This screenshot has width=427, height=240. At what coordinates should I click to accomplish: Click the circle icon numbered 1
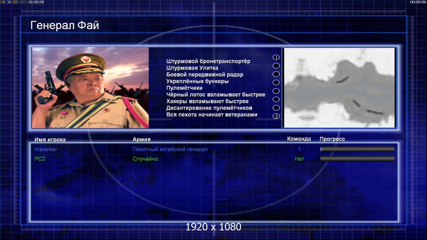click(276, 57)
